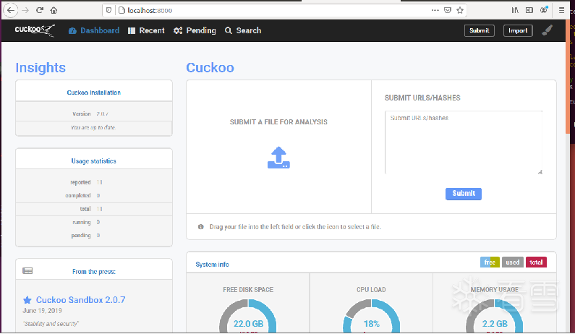This screenshot has width=575, height=334.
Task: Go to the Pending tab
Action: [195, 30]
